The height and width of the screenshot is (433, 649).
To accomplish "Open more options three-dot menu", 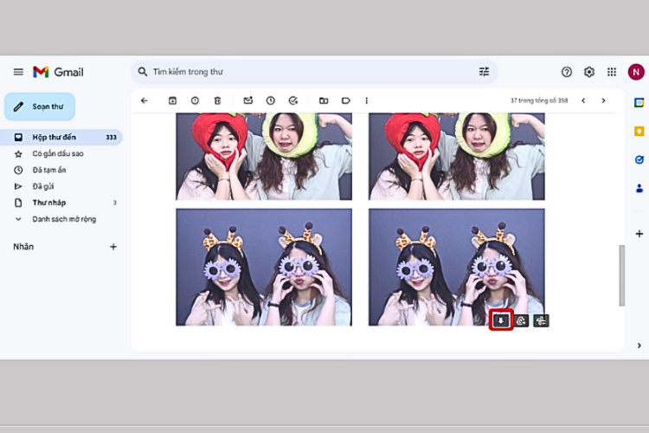I will [x=366, y=100].
